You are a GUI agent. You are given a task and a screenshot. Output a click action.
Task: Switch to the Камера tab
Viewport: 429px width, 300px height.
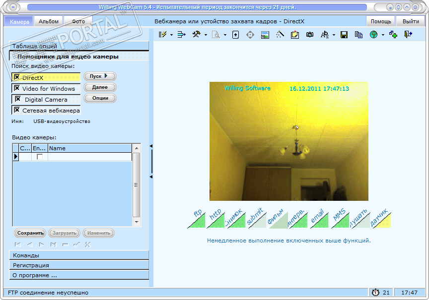19,22
